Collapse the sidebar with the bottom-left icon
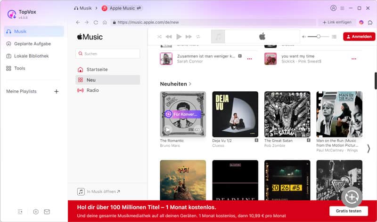377x222 pixels. click(x=20, y=212)
